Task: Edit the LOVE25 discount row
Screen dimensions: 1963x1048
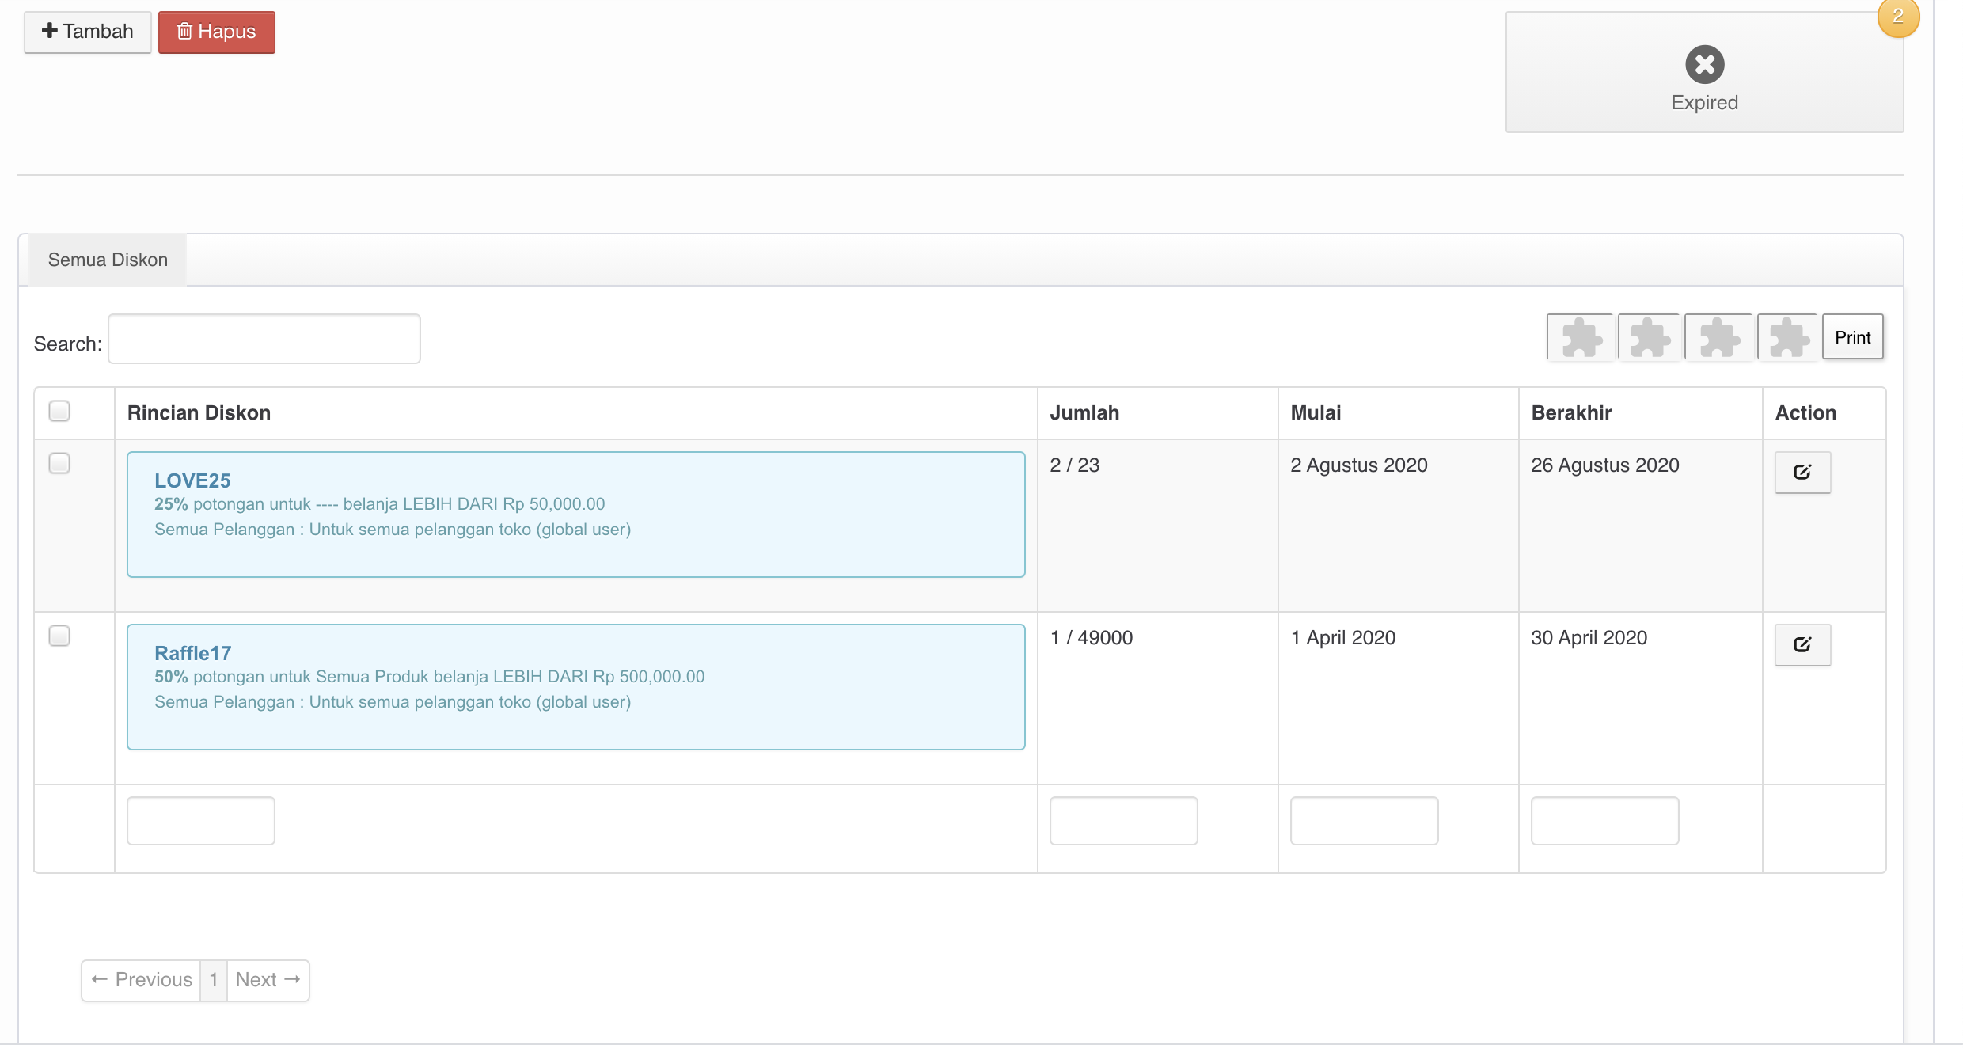Action: 1802,473
